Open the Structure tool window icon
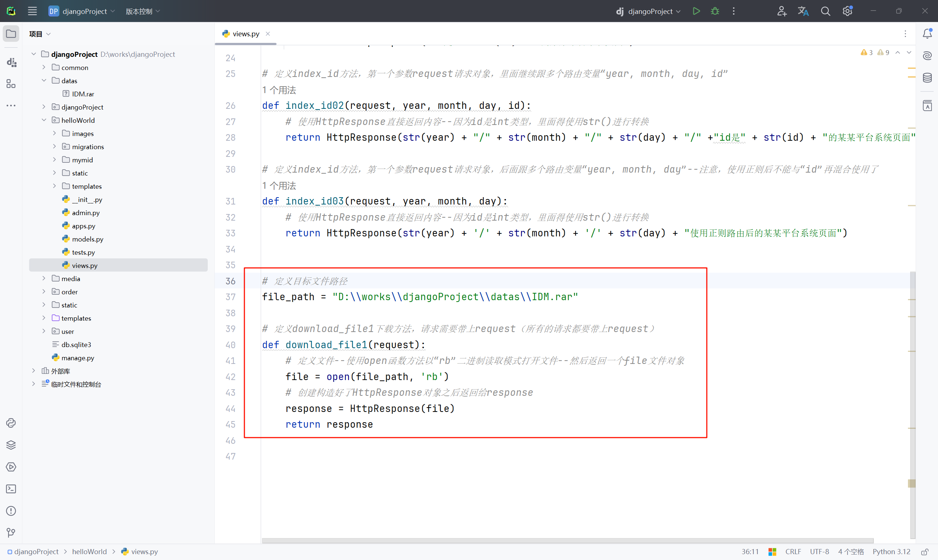The image size is (938, 560). tap(11, 84)
